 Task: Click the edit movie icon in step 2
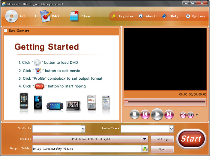click(x=38, y=71)
